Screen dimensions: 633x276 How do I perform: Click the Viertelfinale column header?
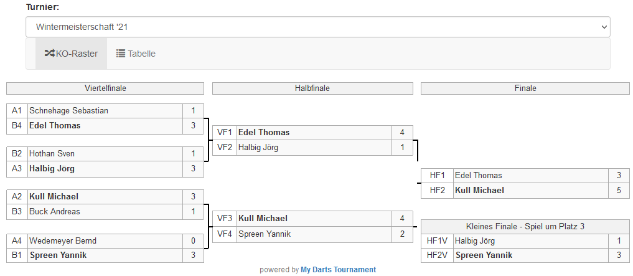point(105,88)
